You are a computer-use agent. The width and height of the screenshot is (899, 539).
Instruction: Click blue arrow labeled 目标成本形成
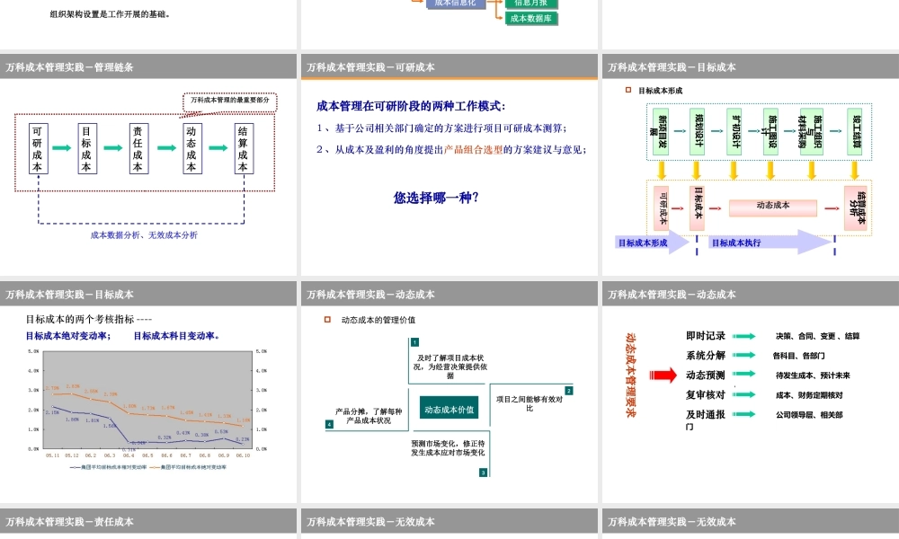coord(652,243)
